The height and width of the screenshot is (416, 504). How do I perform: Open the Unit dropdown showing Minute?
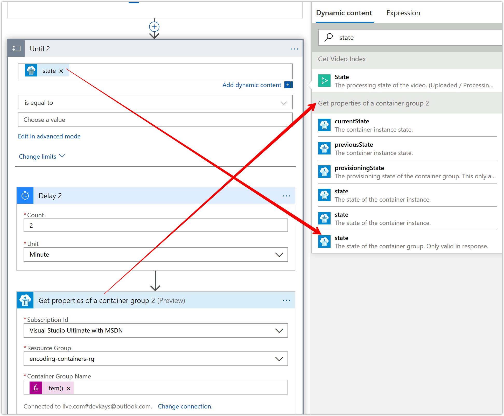point(279,255)
